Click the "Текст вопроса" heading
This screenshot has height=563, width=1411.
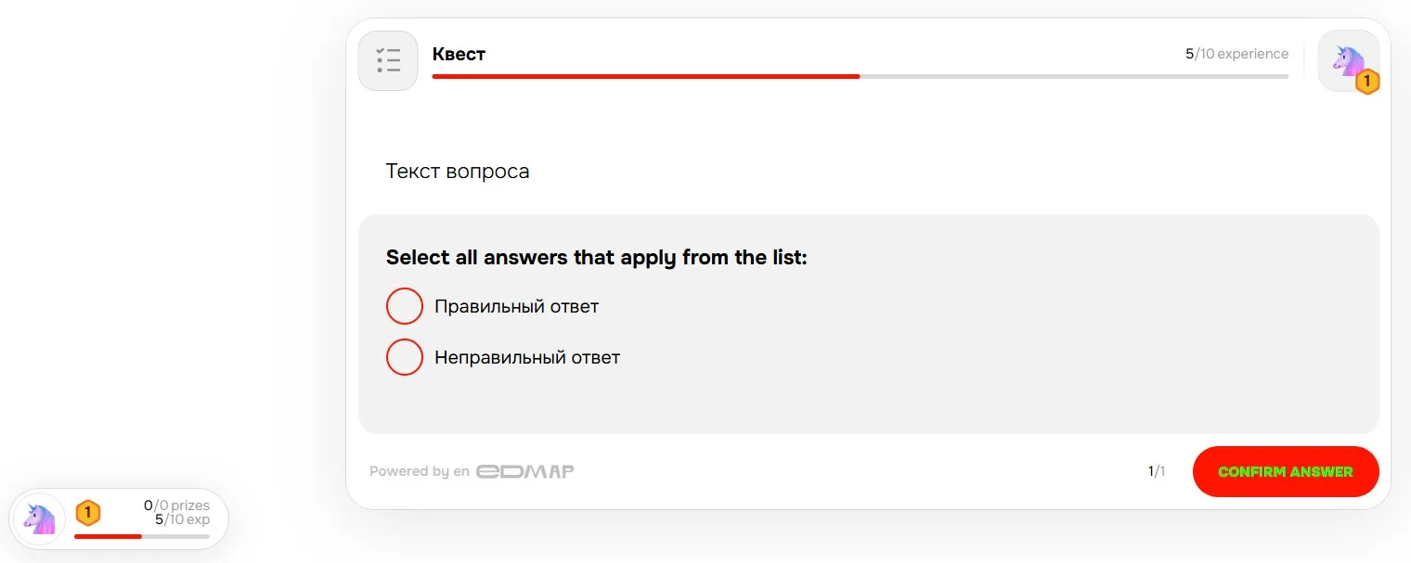click(458, 172)
